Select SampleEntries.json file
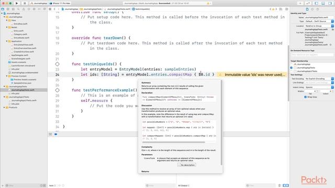The height and width of the screenshot is (188, 335). [x=23, y=83]
